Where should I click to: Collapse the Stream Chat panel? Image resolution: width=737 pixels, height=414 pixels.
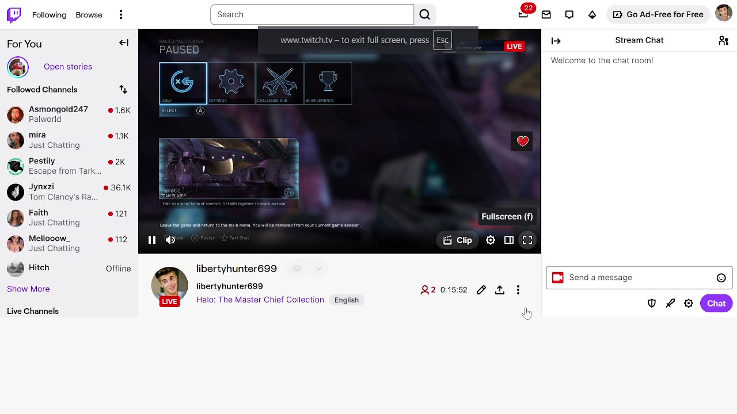tap(556, 40)
